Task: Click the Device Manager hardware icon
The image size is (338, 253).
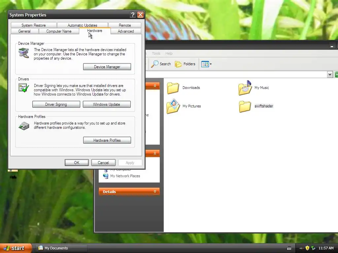Action: pos(24,53)
